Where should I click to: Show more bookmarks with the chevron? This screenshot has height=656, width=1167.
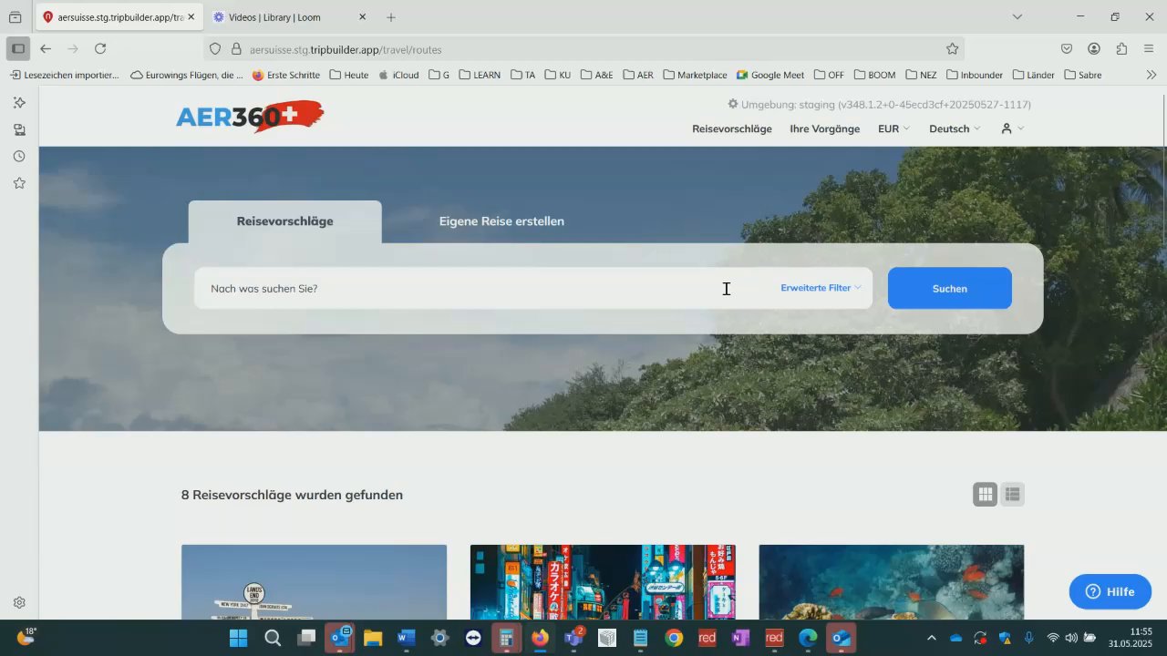pyautogui.click(x=1151, y=75)
